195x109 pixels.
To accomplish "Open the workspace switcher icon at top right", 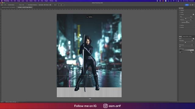I will click(x=193, y=5).
